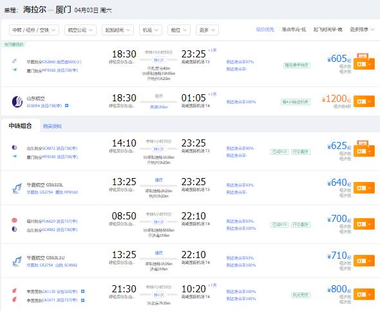Open the 舱位 cabin class dropdown
Screen dimensions: 380x311
[x=179, y=30]
